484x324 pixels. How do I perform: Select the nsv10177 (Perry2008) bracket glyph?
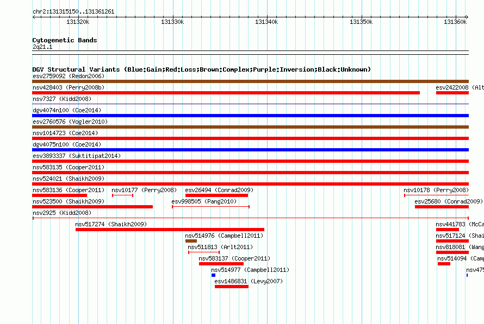122,195
